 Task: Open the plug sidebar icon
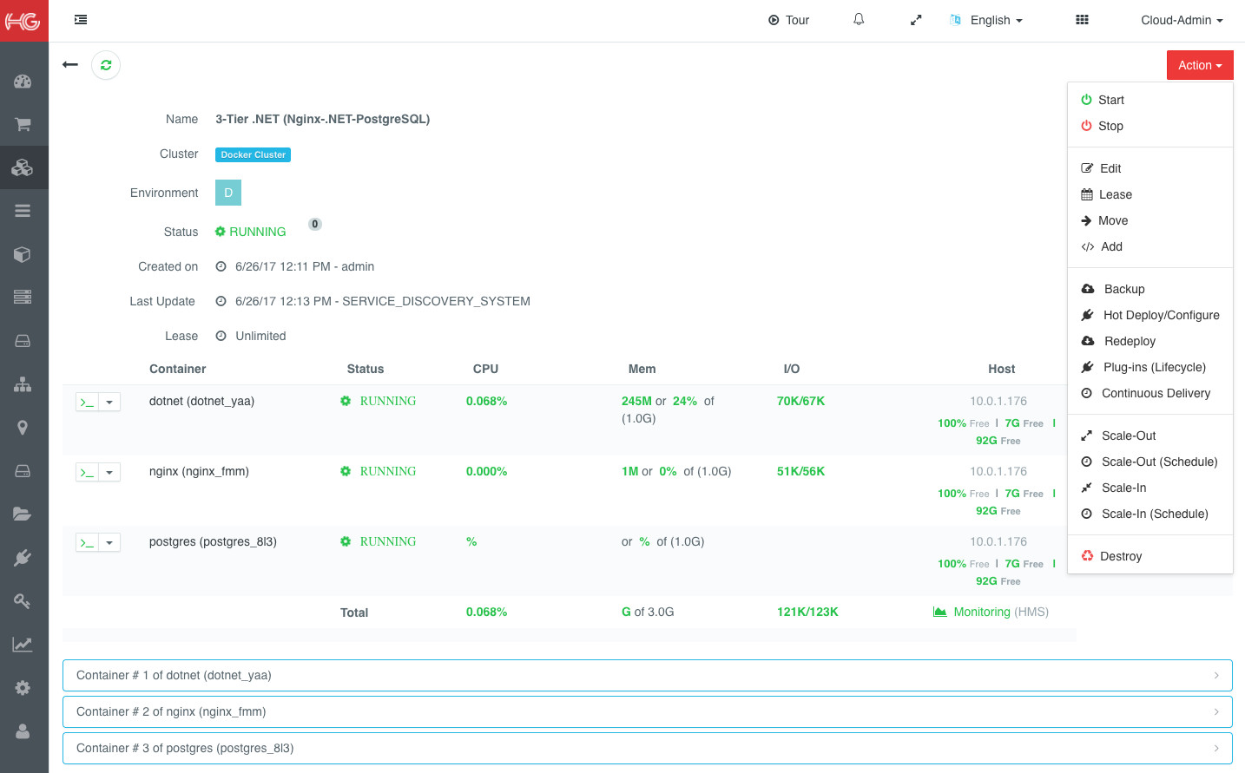[23, 558]
